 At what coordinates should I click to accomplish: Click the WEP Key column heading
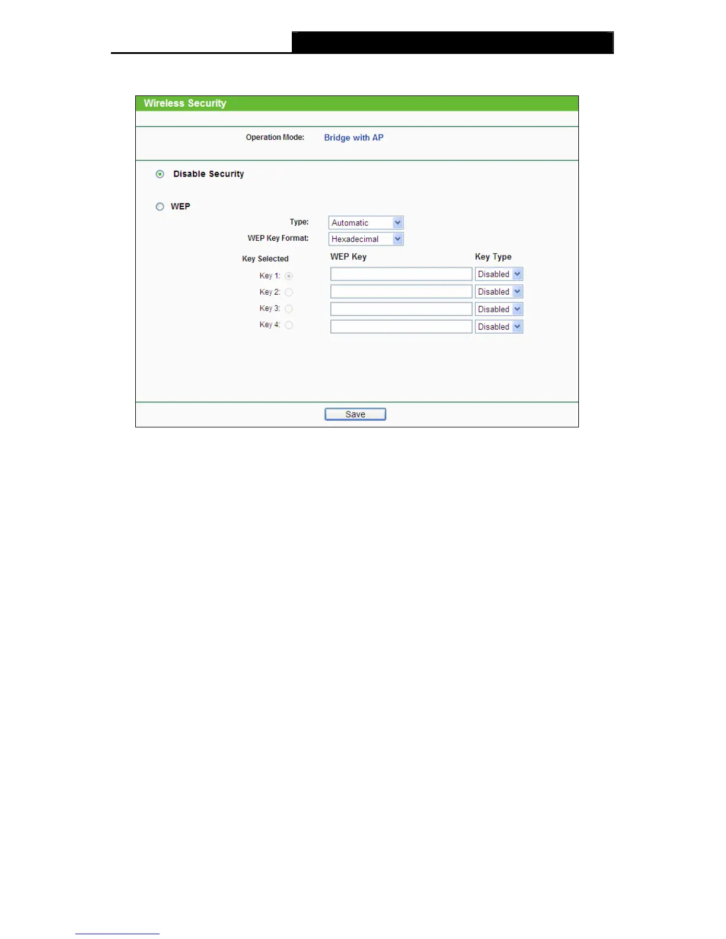click(348, 257)
